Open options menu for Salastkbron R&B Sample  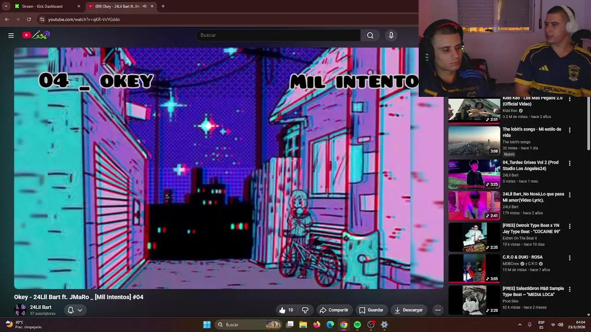pyautogui.click(x=569, y=290)
